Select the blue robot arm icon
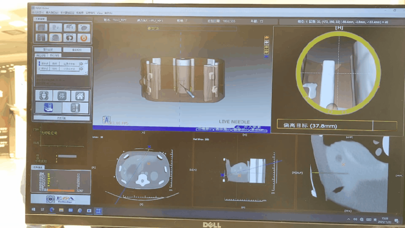Viewport: 405px width, 228px height. [x=48, y=108]
